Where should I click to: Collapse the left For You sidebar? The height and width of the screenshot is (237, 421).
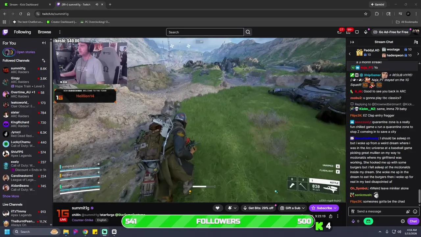[44, 43]
